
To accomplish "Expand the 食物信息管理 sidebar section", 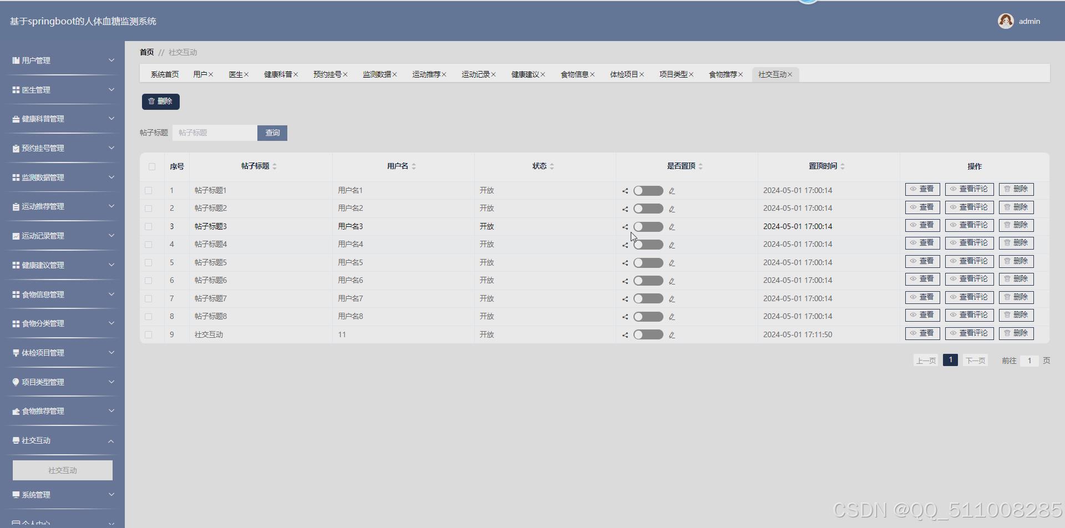I will click(62, 295).
